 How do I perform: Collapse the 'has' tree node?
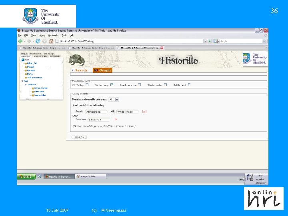pos(22,81)
